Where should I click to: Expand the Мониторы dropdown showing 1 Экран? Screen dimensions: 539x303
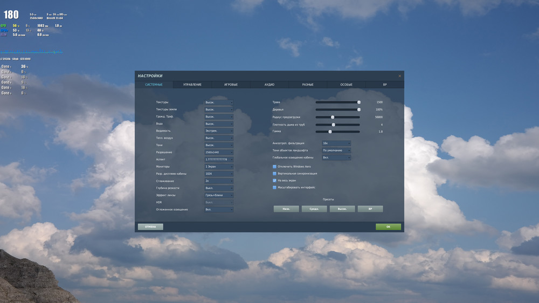pyautogui.click(x=219, y=167)
